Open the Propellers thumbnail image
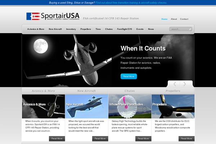 click(x=173, y=107)
